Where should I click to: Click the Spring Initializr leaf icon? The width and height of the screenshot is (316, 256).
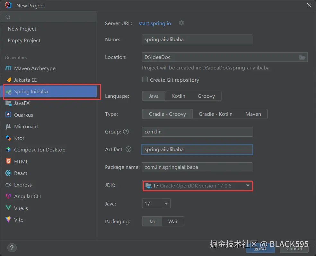tap(8, 92)
